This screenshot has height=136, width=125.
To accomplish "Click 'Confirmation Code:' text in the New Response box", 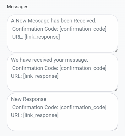I will click(x=35, y=107).
